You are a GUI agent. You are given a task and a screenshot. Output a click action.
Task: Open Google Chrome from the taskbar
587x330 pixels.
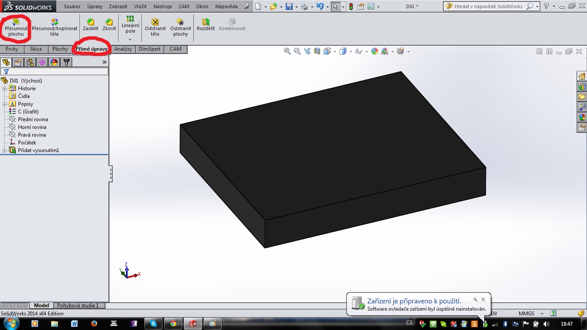click(173, 324)
